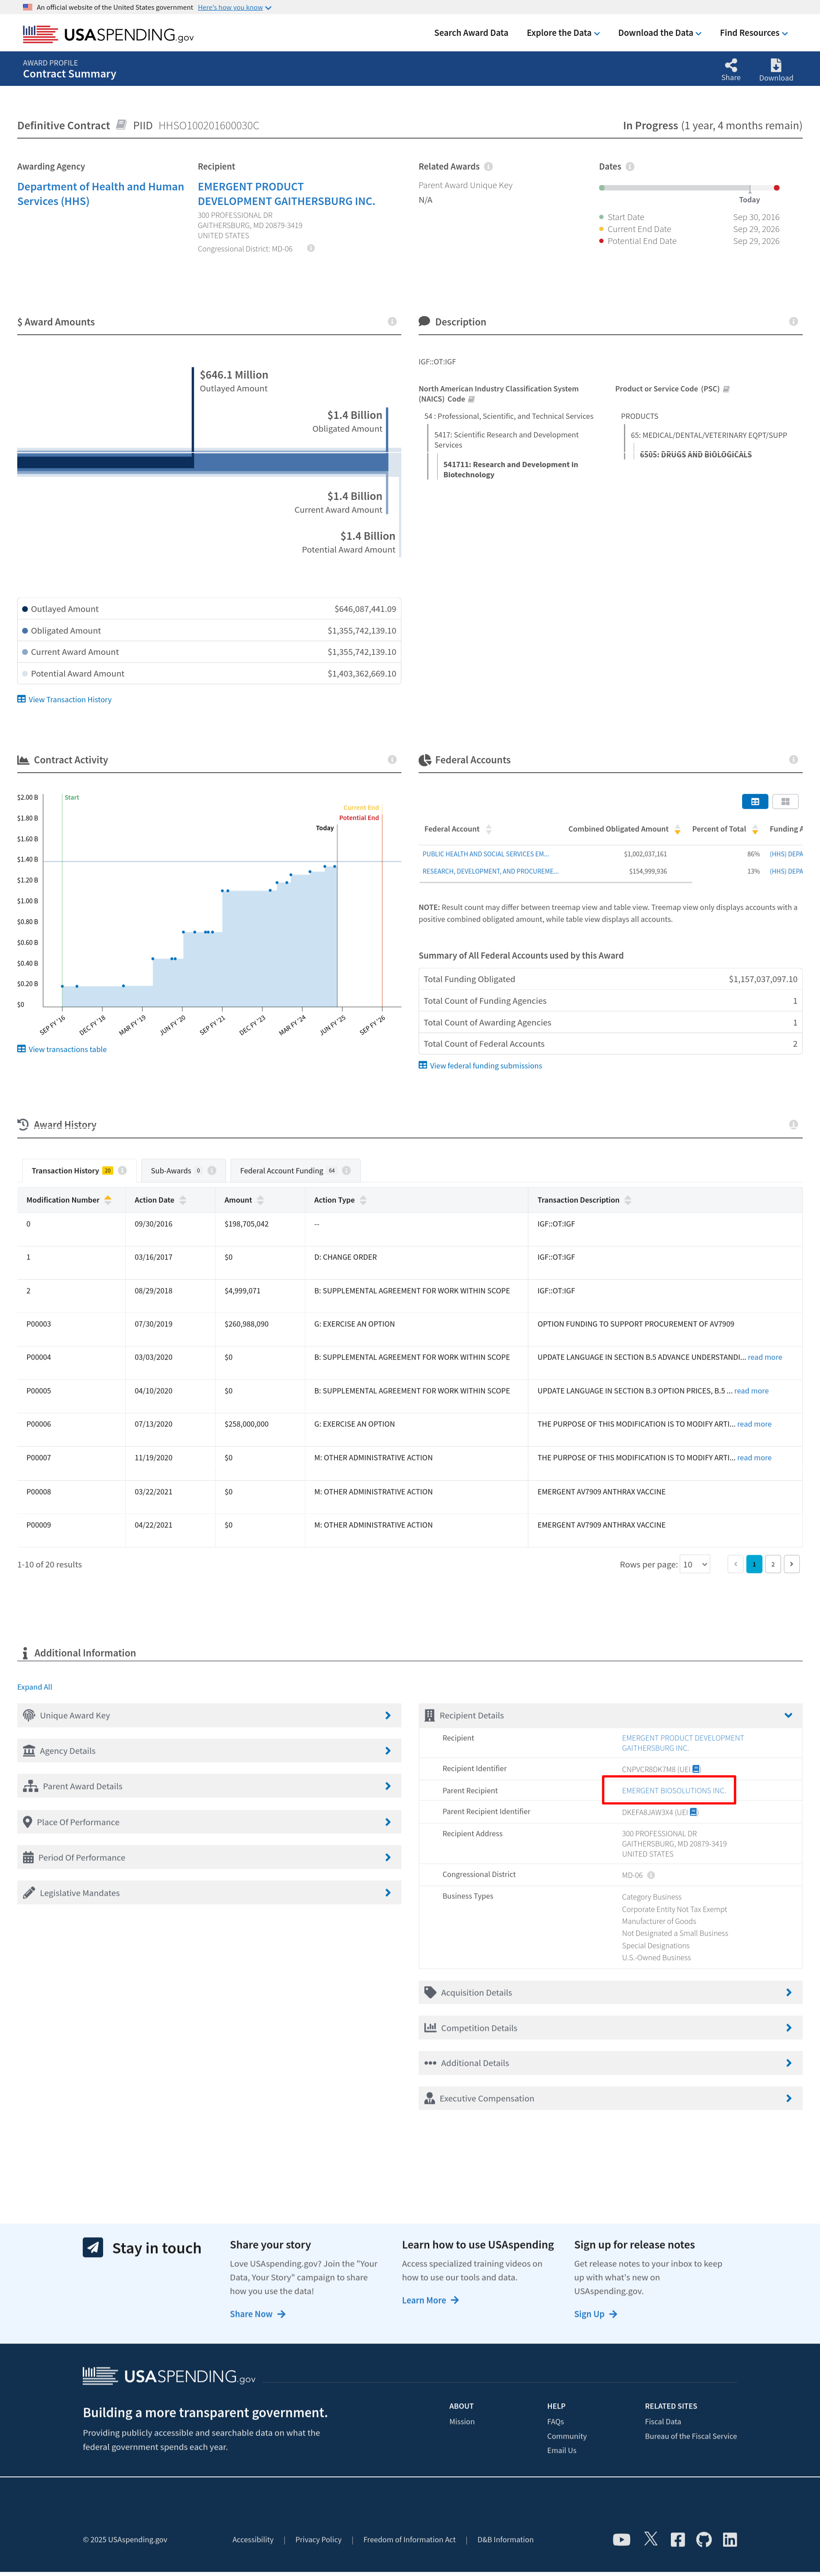This screenshot has height=2576, width=820.
Task: Click read more on P00004 description
Action: (x=765, y=1358)
